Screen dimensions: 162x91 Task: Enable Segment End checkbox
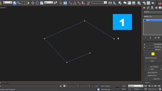[x=146, y=76]
